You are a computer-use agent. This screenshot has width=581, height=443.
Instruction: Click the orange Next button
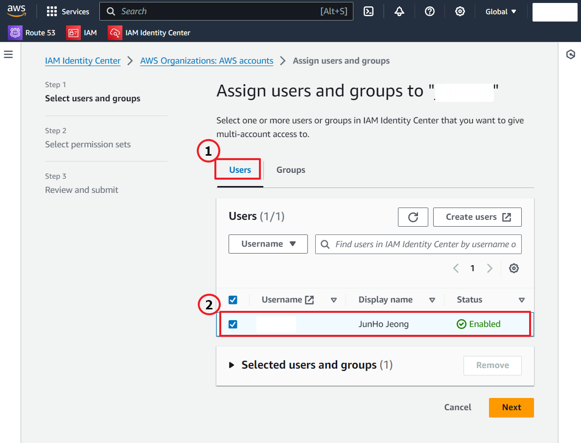[x=511, y=407]
